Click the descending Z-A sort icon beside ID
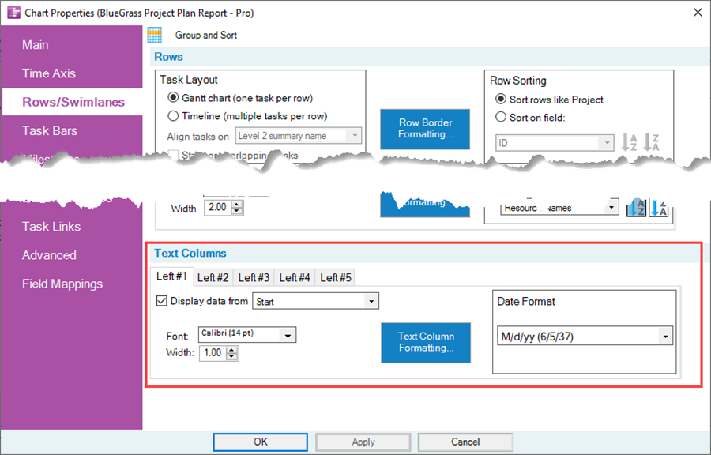This screenshot has height=455, width=711. (x=652, y=143)
